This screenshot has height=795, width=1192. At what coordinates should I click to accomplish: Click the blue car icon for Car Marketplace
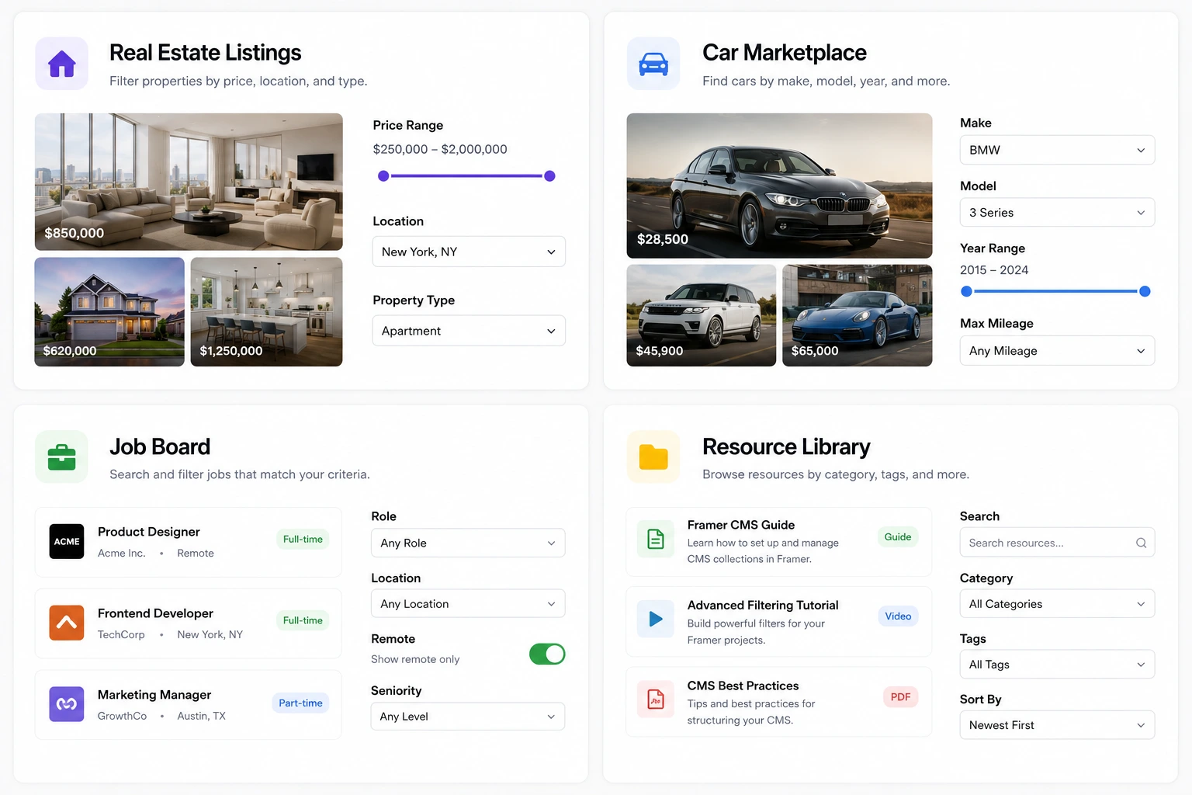(x=653, y=64)
